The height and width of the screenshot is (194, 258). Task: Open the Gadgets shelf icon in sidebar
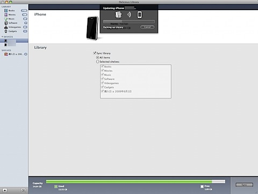tap(6, 31)
